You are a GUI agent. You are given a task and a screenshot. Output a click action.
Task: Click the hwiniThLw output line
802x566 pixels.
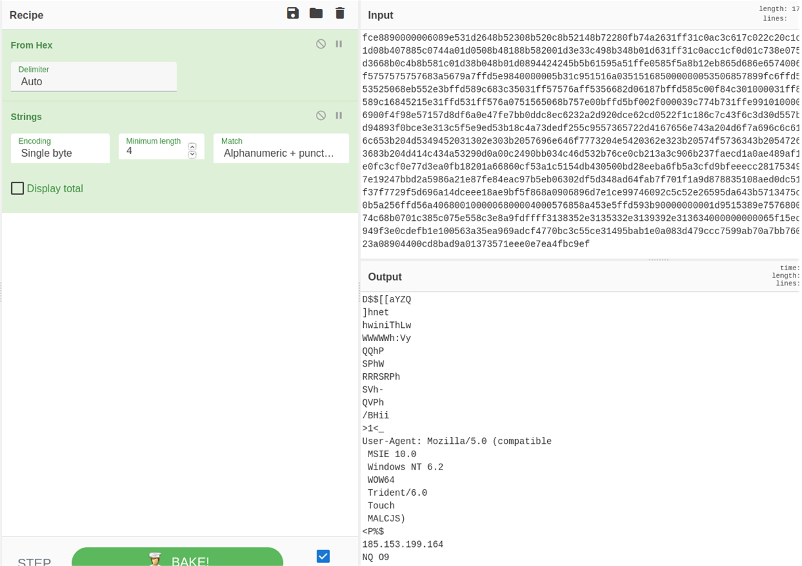pos(386,325)
